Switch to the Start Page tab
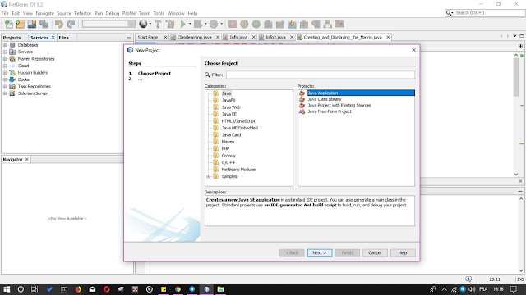Image resolution: width=526 pixels, height=295 pixels. click(x=148, y=37)
